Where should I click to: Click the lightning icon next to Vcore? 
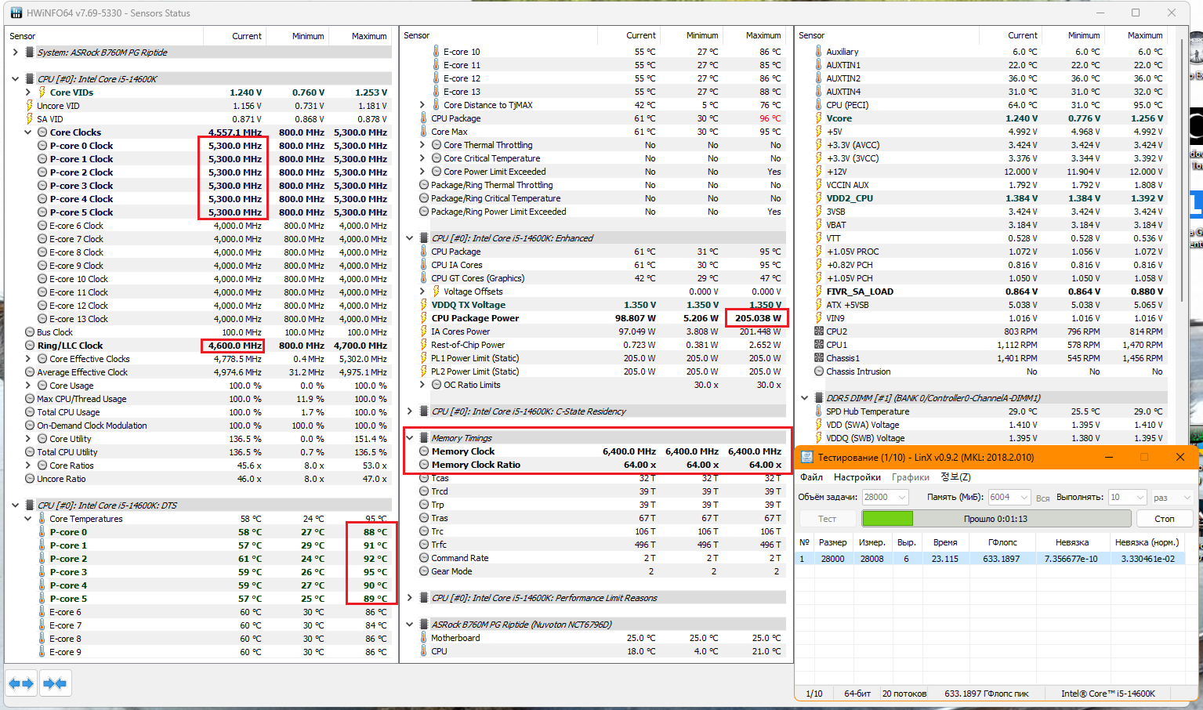coord(818,118)
